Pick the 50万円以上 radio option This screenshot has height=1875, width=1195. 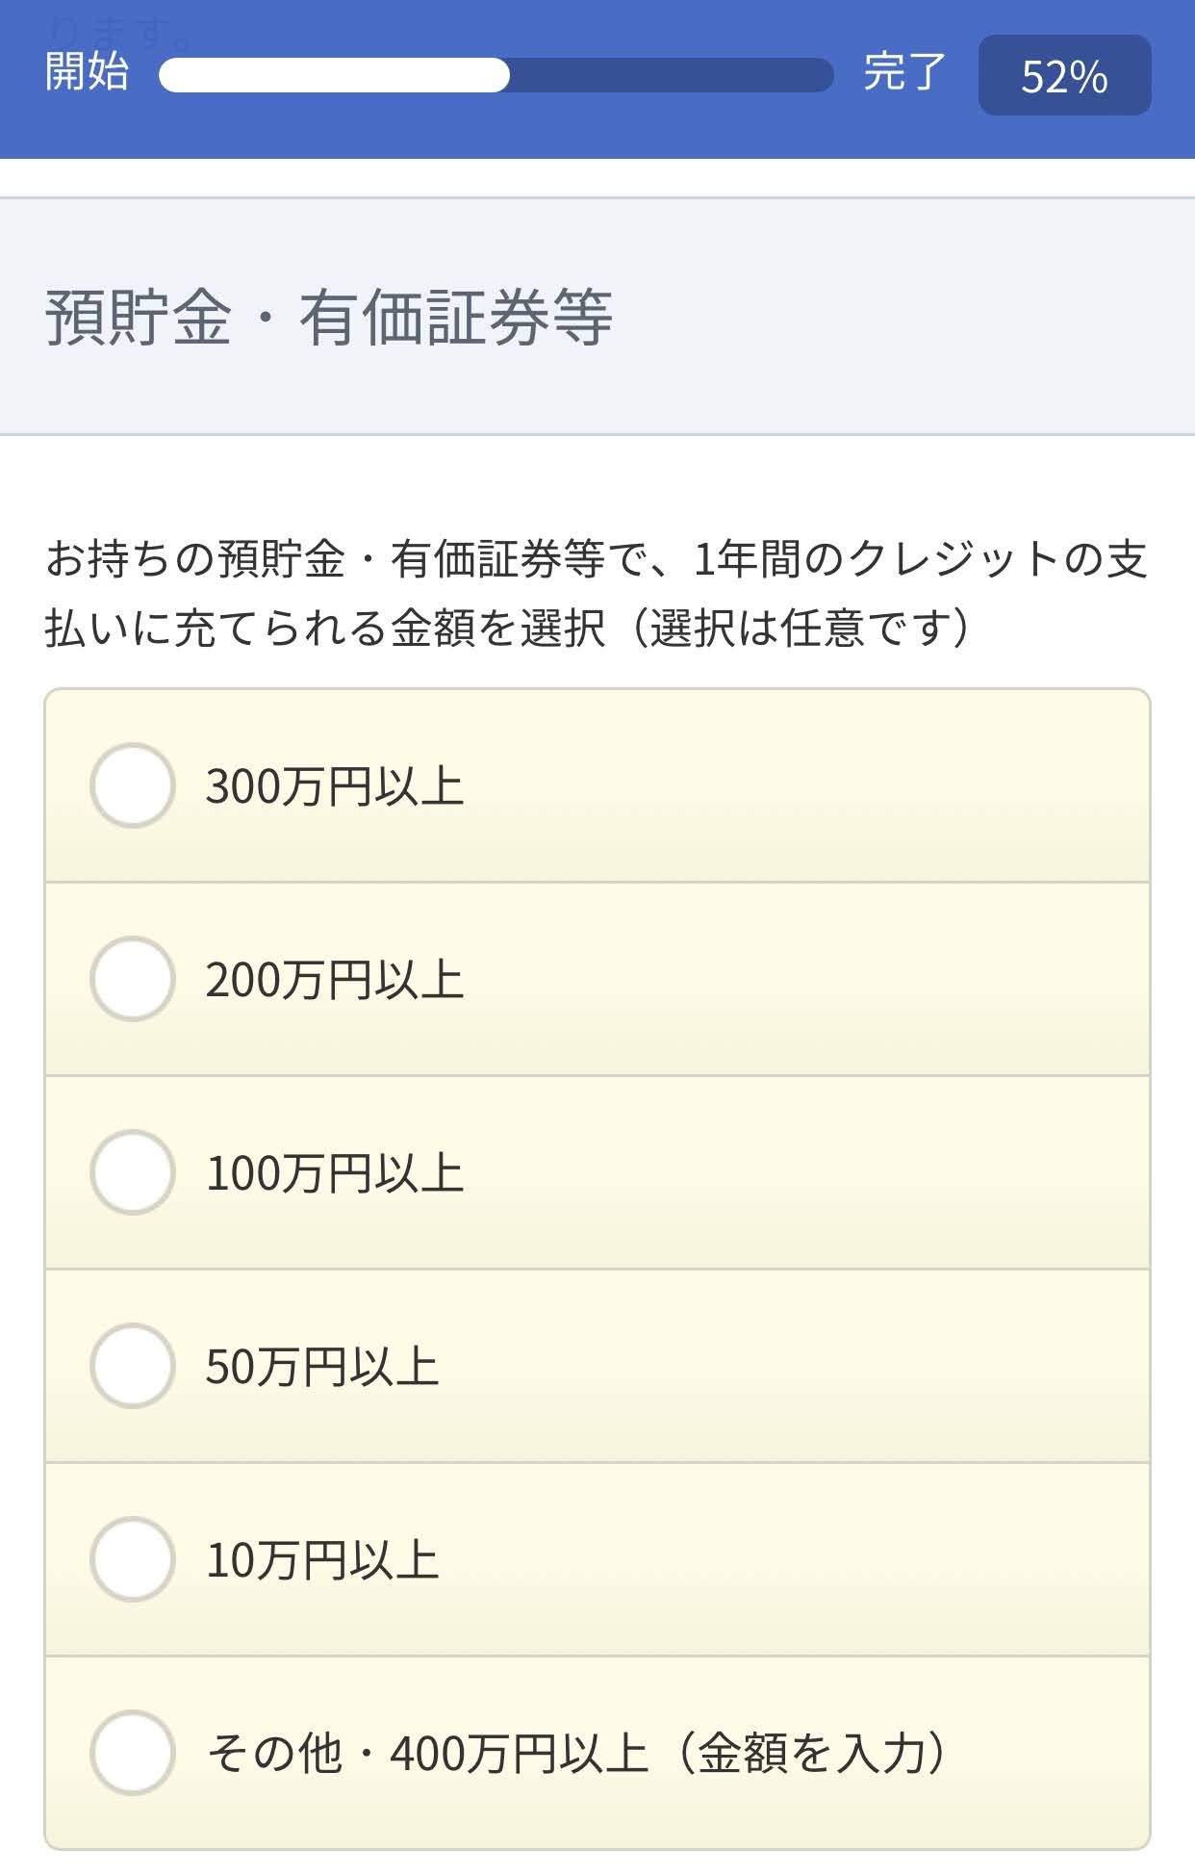(132, 1366)
